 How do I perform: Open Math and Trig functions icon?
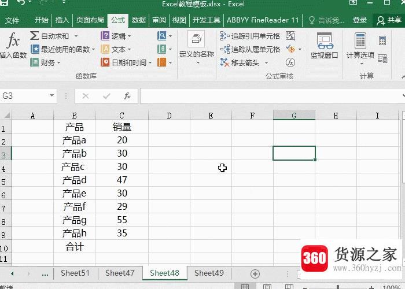click(161, 49)
